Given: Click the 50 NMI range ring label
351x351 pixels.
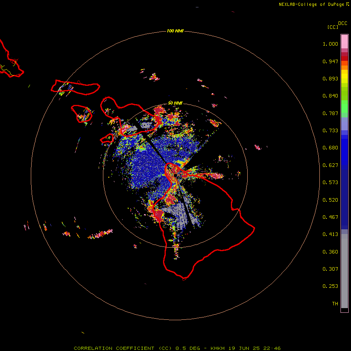Looking at the screenshot, I should coord(175,103).
